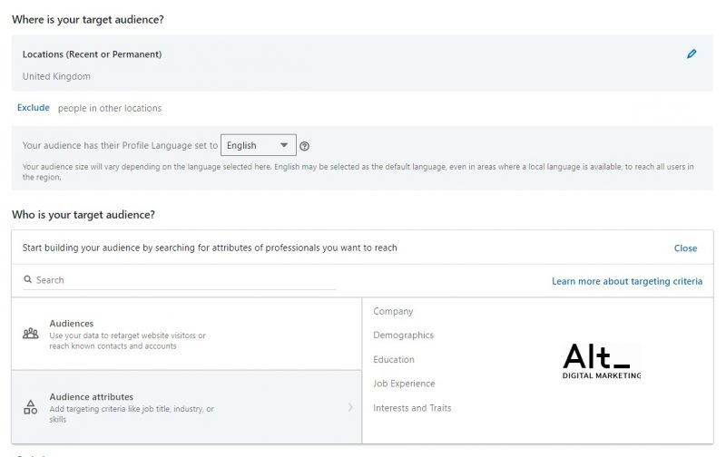Open the English profile language dropdown
Image resolution: width=726 pixels, height=457 pixels.
(259, 145)
